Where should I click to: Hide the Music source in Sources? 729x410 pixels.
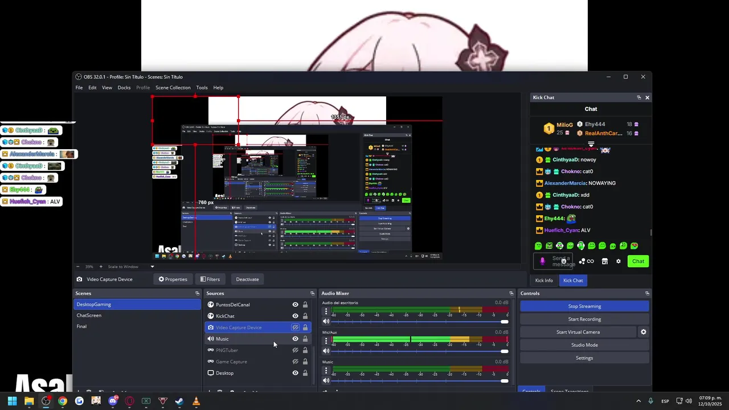(x=295, y=339)
